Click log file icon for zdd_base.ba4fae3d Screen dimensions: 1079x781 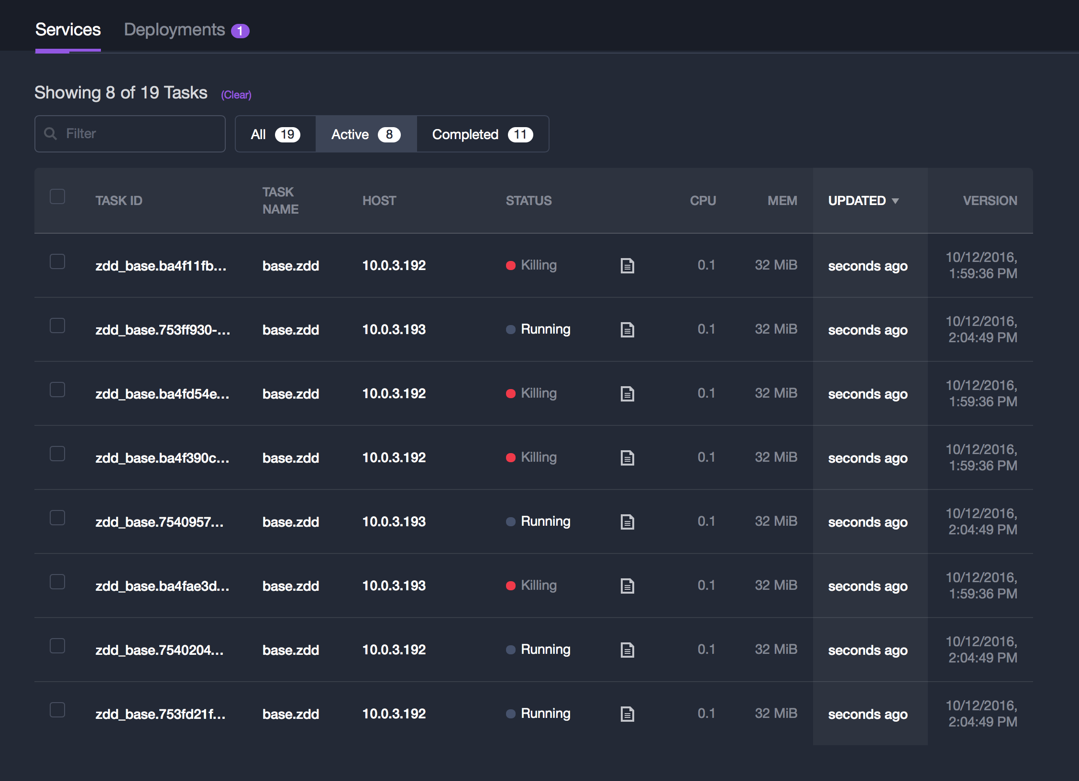pyautogui.click(x=627, y=586)
